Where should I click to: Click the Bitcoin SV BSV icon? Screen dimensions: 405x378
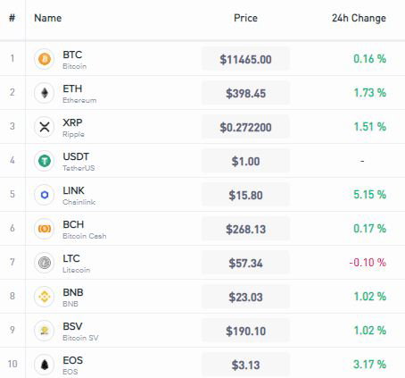coord(45,331)
